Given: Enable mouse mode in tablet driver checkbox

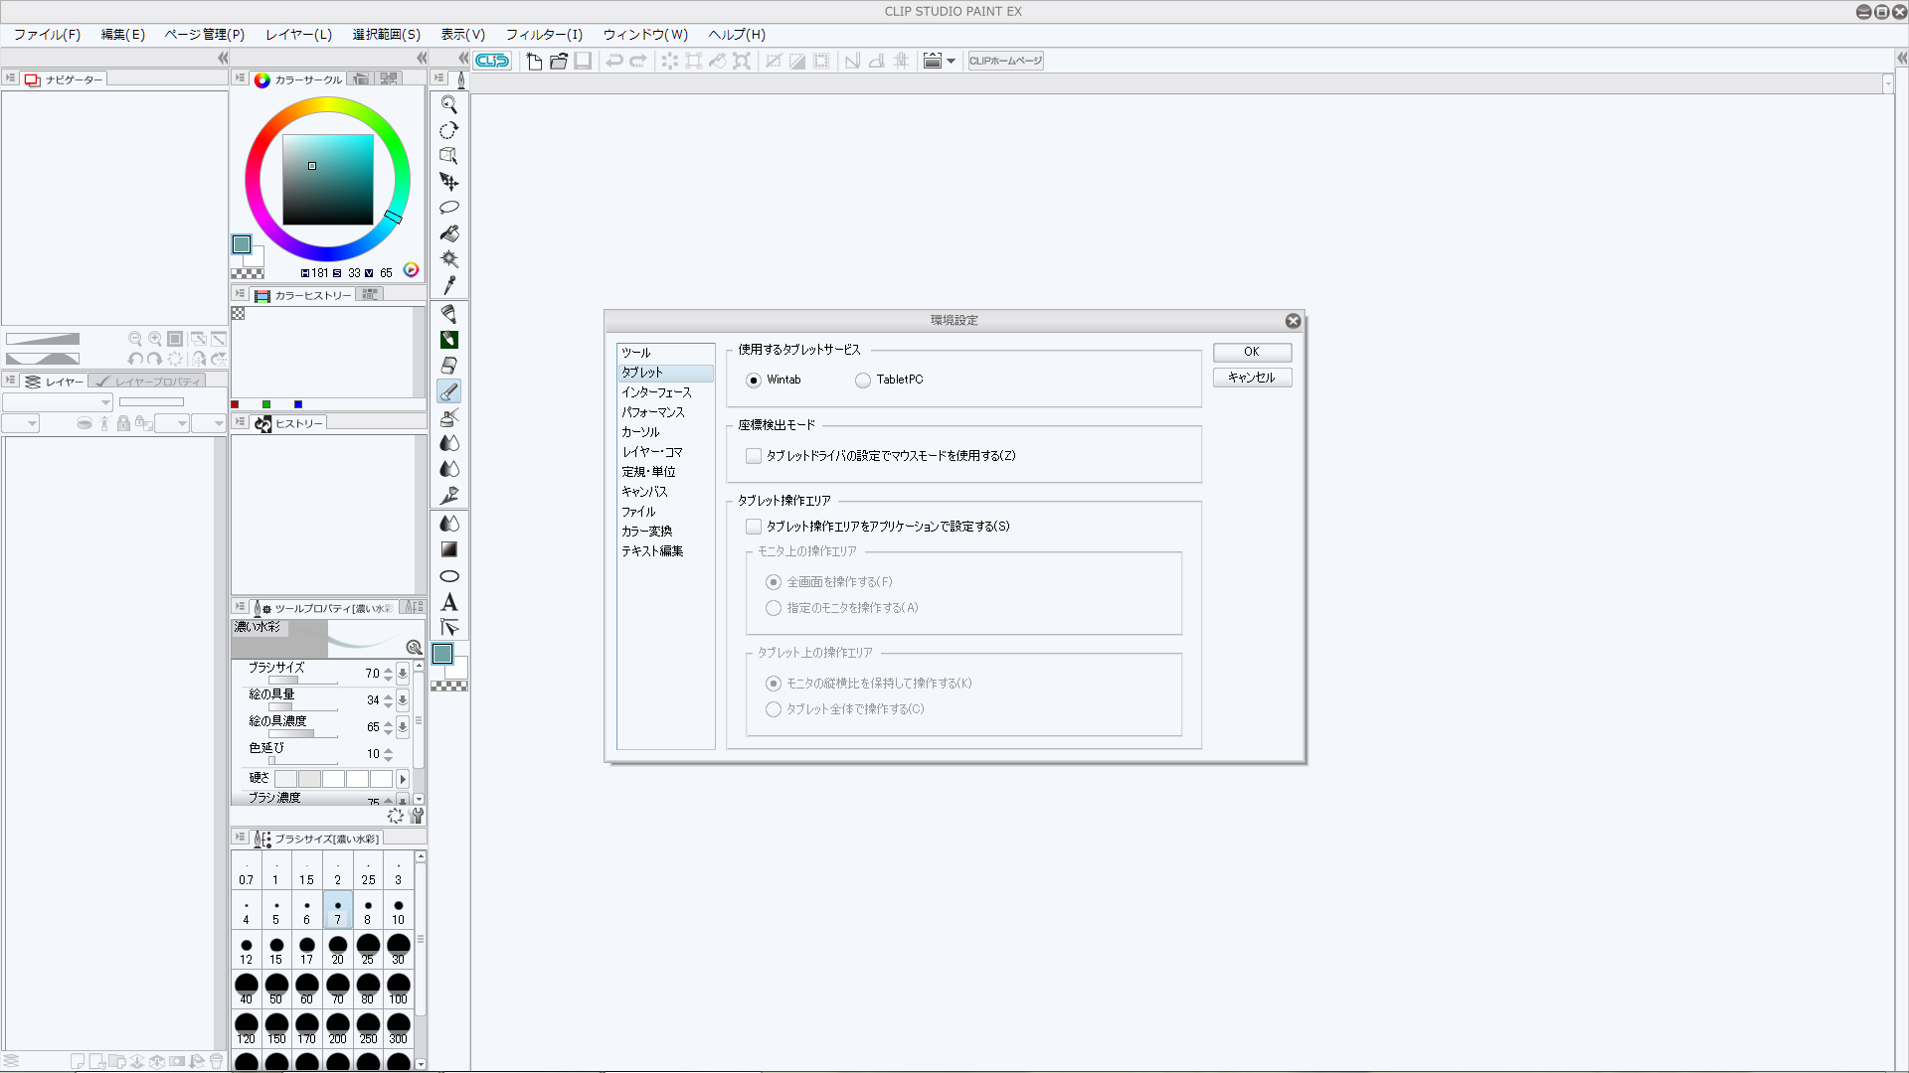Looking at the screenshot, I should pyautogui.click(x=754, y=456).
